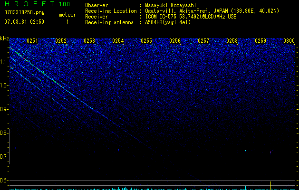The height and width of the screenshot is (190, 299).
Task: Click the Ogata-vill. Akita-Pref. JAPAN receiving location
Action: click(212, 11)
